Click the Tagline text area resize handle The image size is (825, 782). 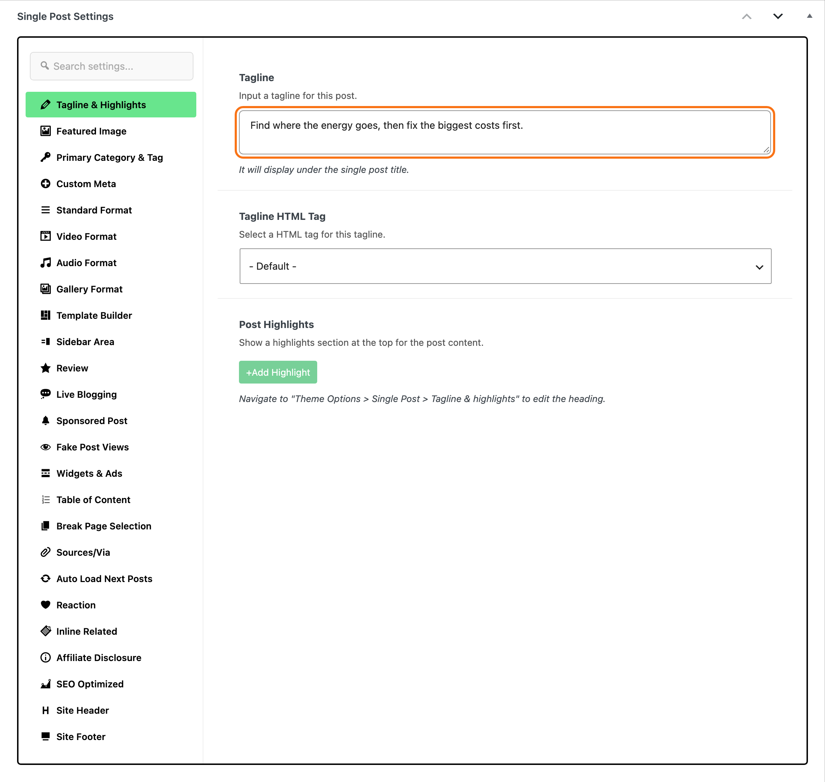tap(766, 150)
